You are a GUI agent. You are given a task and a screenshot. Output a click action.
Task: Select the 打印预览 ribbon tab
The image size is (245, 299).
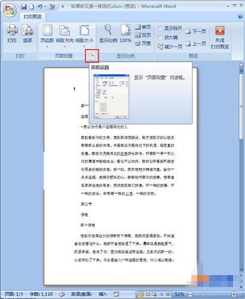point(33,17)
